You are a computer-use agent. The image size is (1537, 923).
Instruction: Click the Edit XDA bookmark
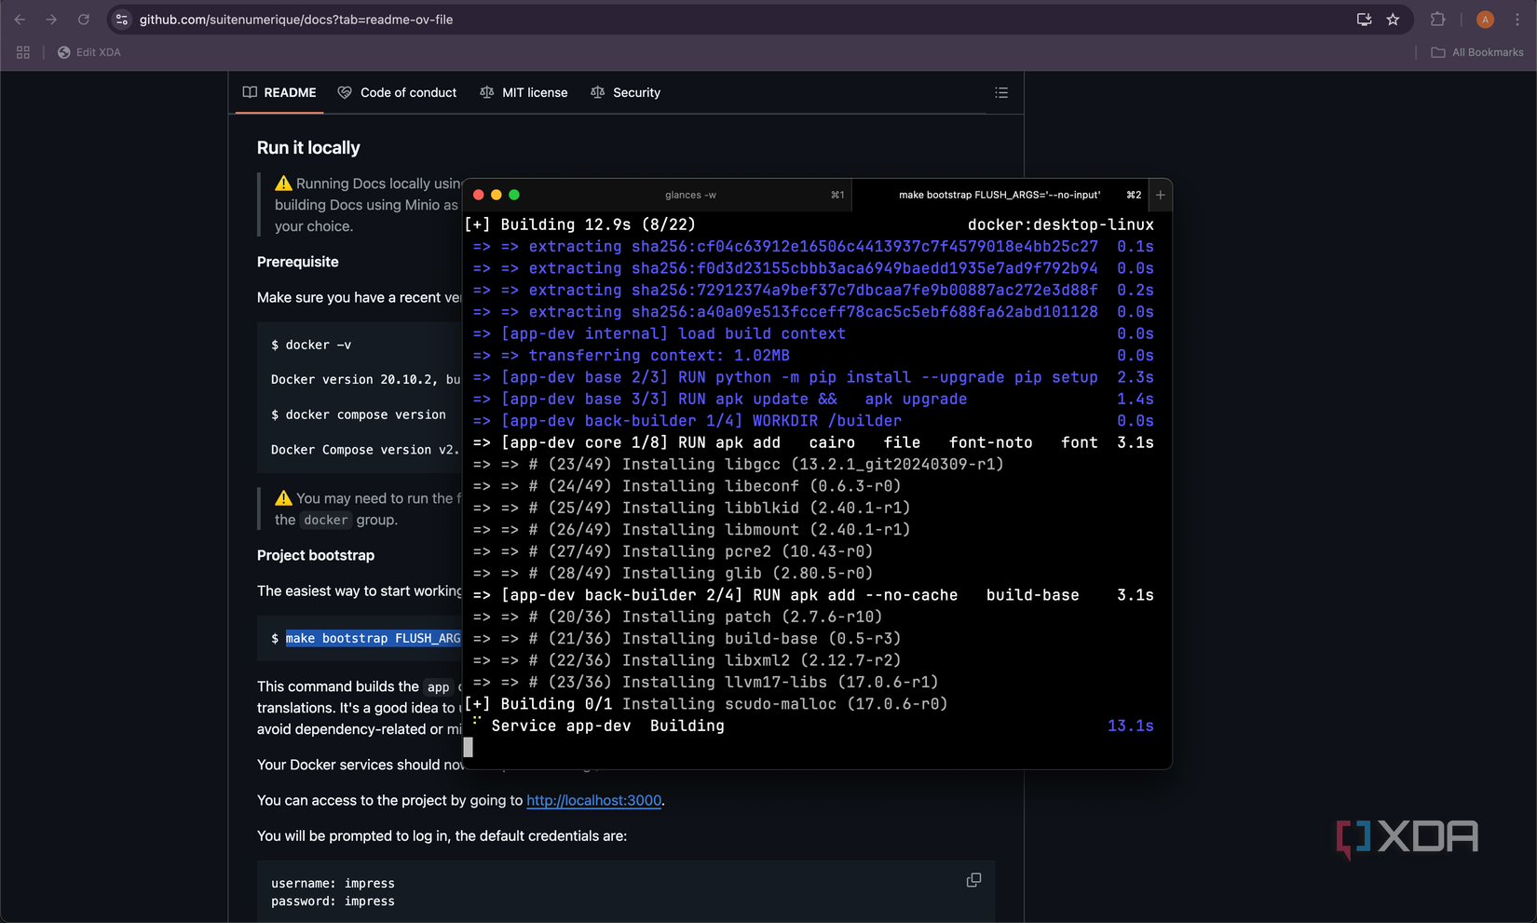tap(88, 52)
